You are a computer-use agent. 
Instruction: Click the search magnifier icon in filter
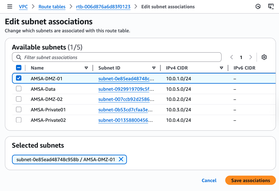click(x=18, y=57)
